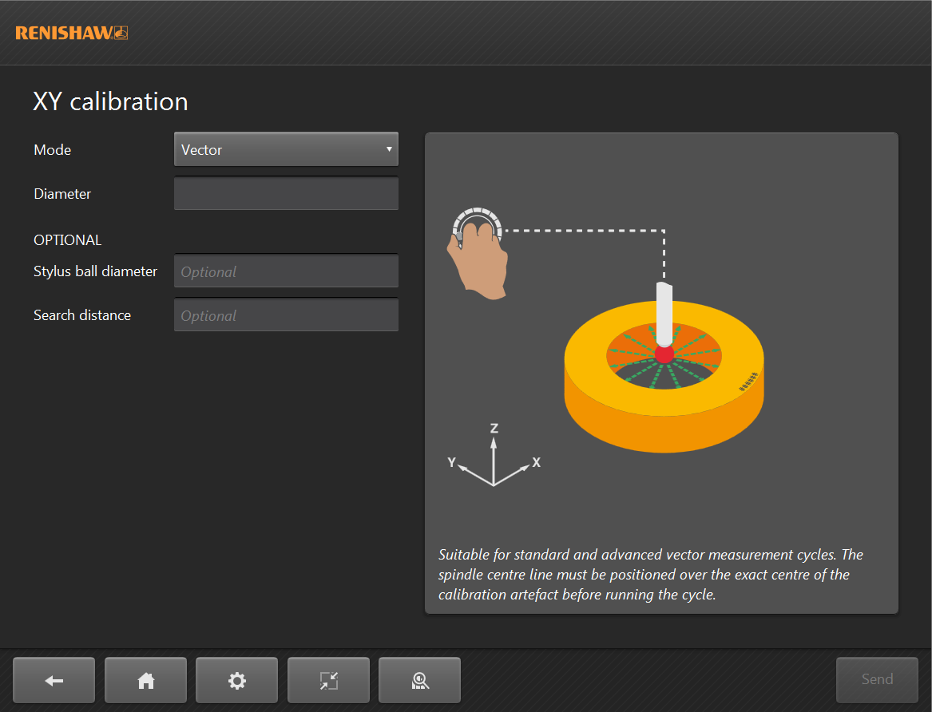The height and width of the screenshot is (712, 932).
Task: Click the OPTIONAL section heading
Action: 68,240
